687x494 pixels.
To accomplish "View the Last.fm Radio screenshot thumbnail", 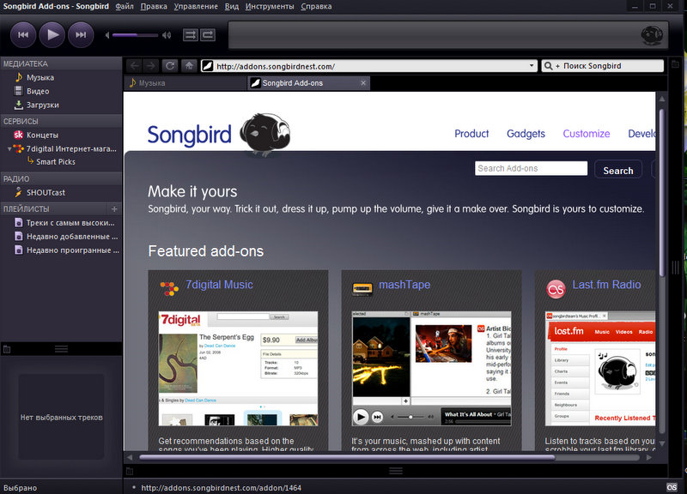I will tap(600, 369).
